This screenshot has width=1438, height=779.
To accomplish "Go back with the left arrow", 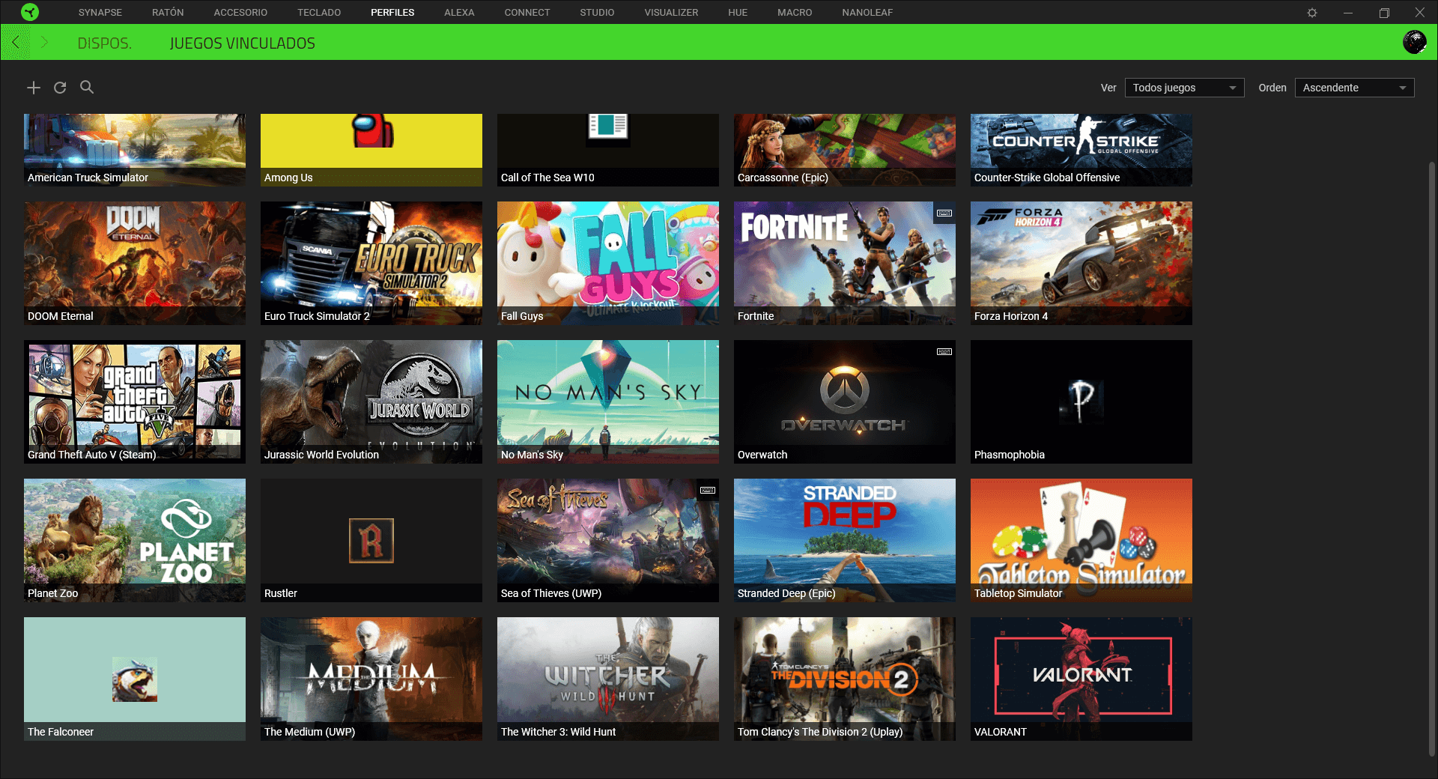I will 16,43.
